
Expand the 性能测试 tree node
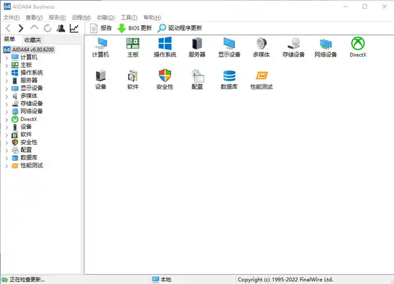coord(7,165)
